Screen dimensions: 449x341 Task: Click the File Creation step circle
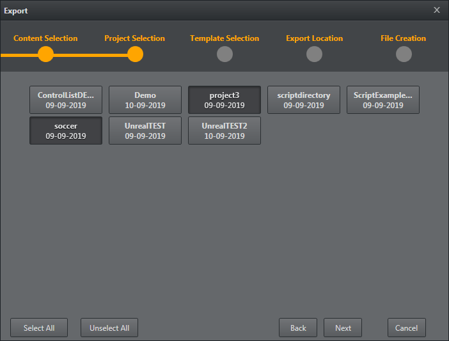[404, 54]
